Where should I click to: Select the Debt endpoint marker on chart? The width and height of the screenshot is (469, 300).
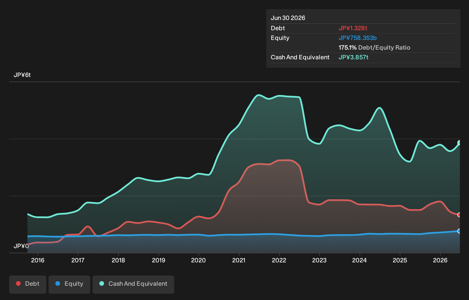459,215
